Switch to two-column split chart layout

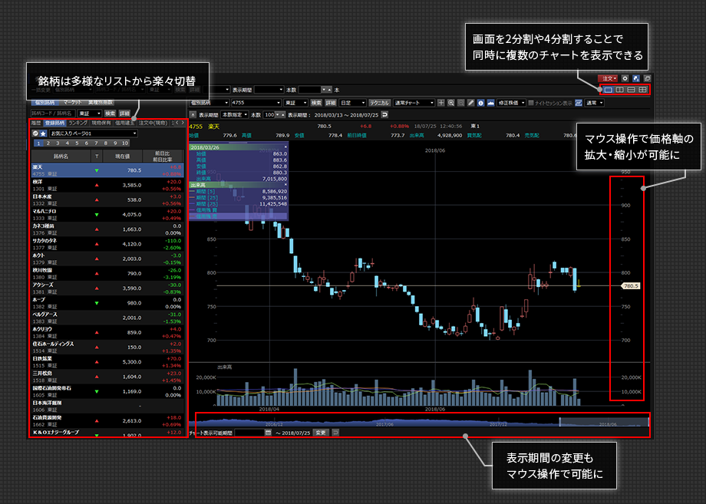pos(619,90)
